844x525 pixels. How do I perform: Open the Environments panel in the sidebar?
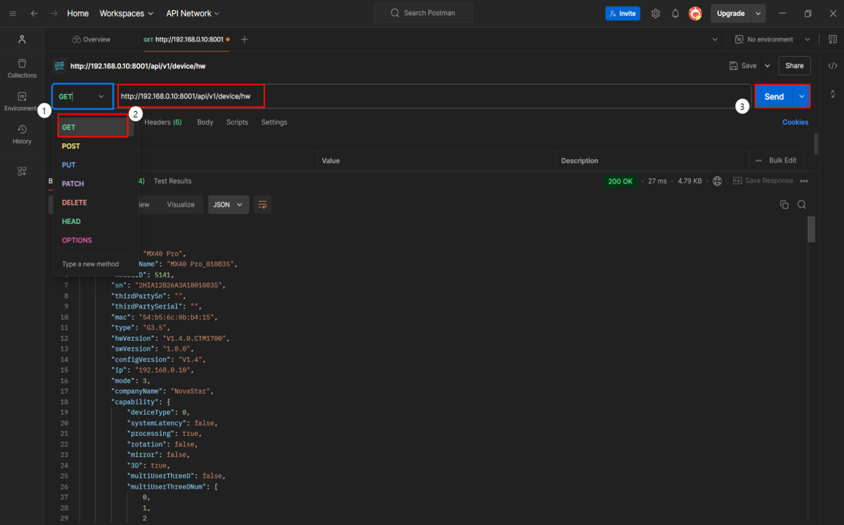[22, 100]
